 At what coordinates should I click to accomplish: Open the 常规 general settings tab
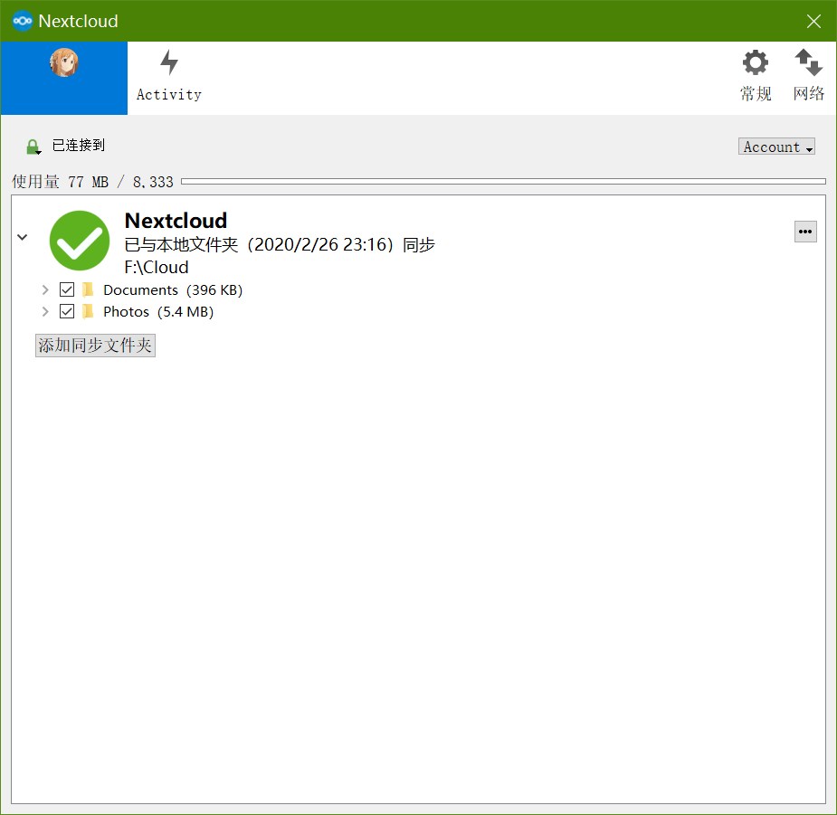click(756, 76)
